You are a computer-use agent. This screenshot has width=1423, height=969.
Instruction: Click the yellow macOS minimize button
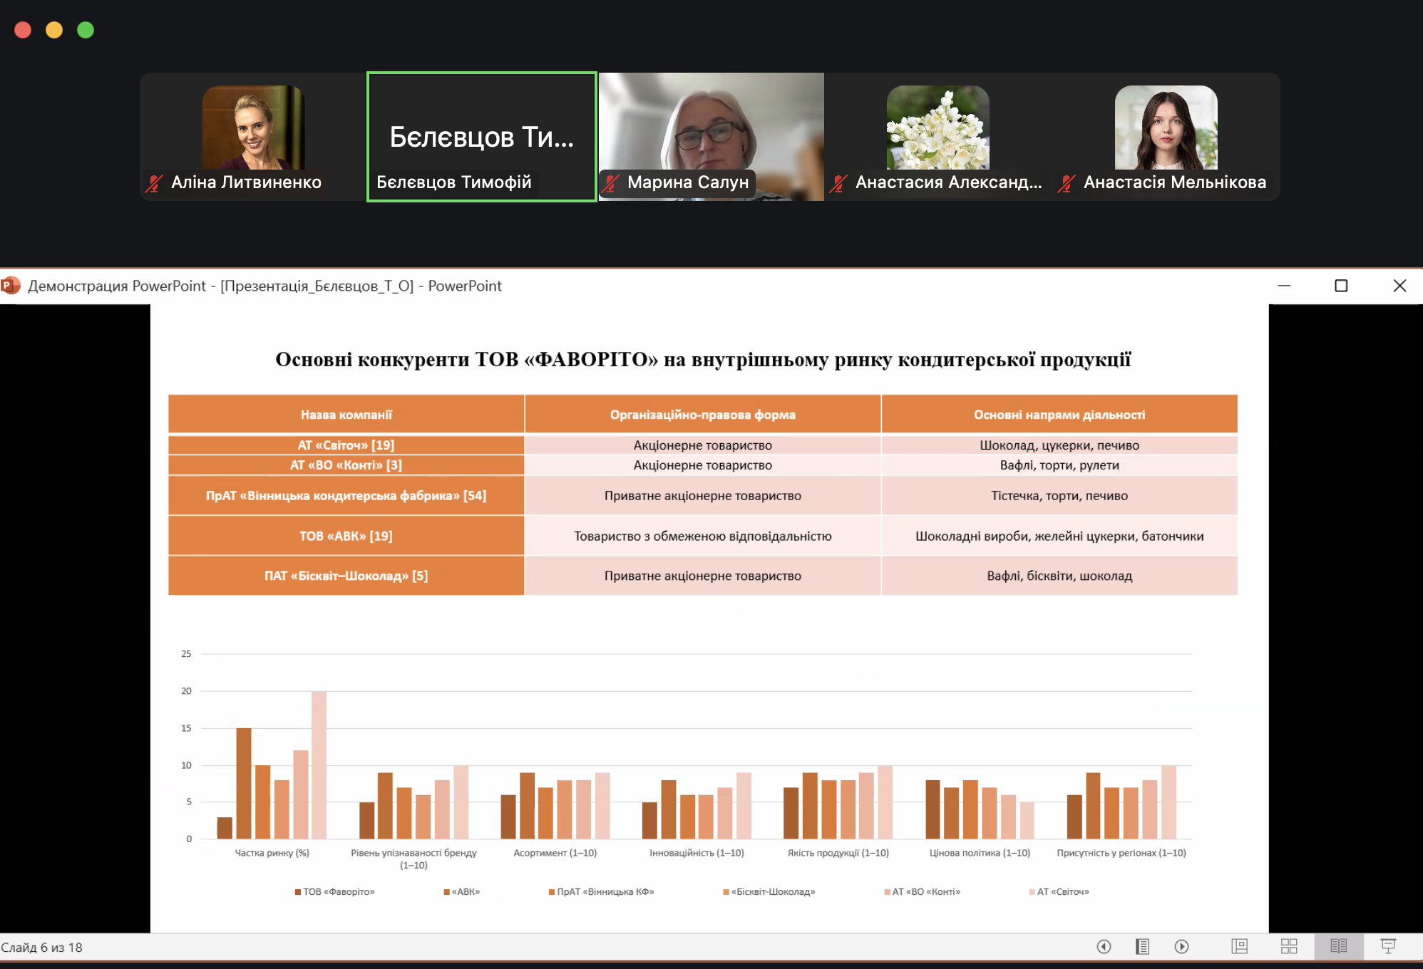(x=54, y=30)
